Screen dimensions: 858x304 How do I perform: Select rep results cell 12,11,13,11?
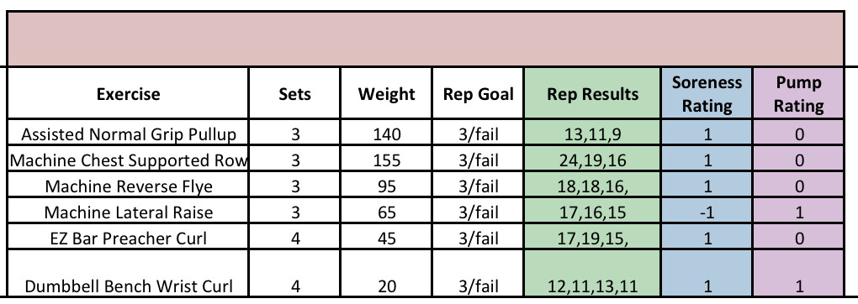[x=593, y=274]
